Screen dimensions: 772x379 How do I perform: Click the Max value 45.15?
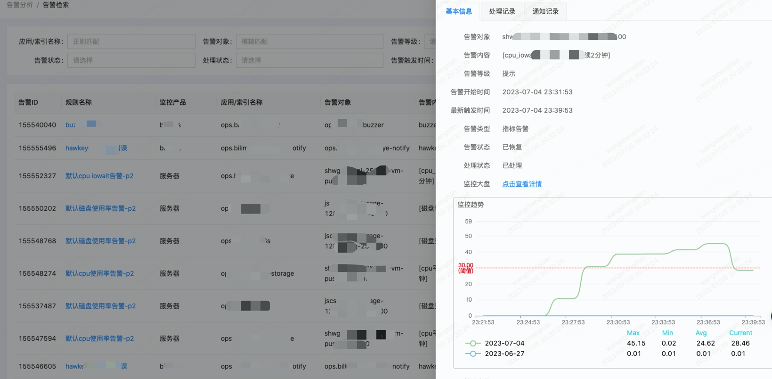coord(636,343)
